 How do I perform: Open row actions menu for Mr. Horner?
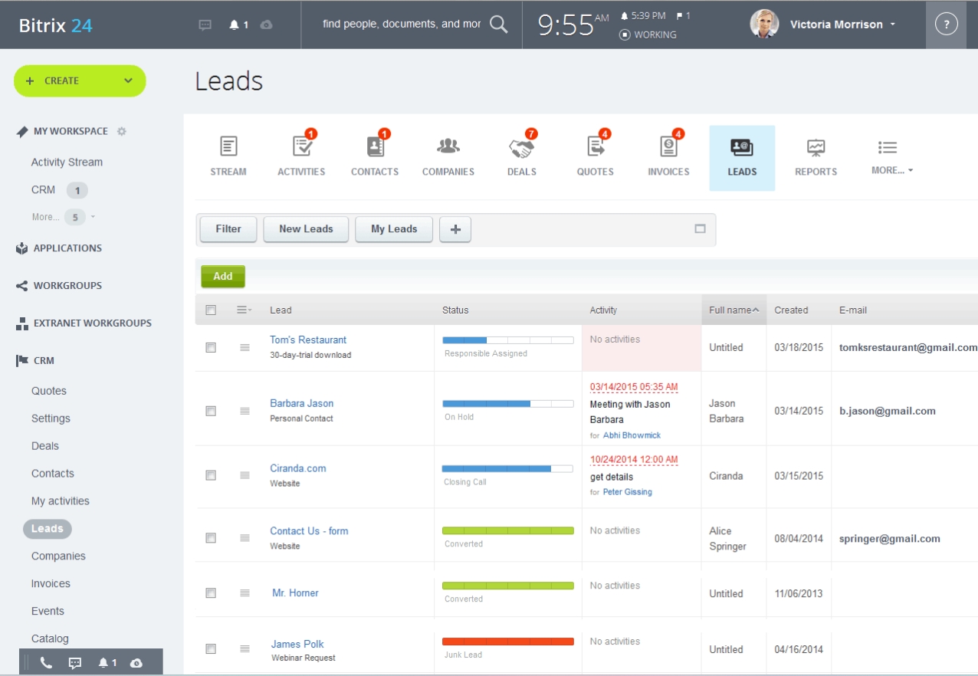click(244, 592)
